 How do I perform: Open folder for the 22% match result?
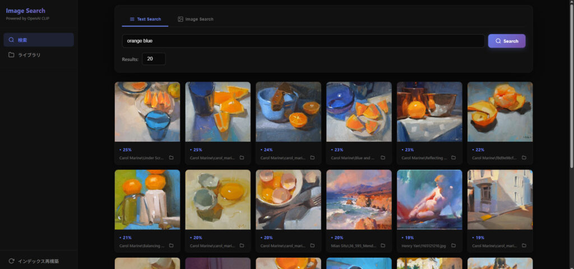click(x=524, y=158)
